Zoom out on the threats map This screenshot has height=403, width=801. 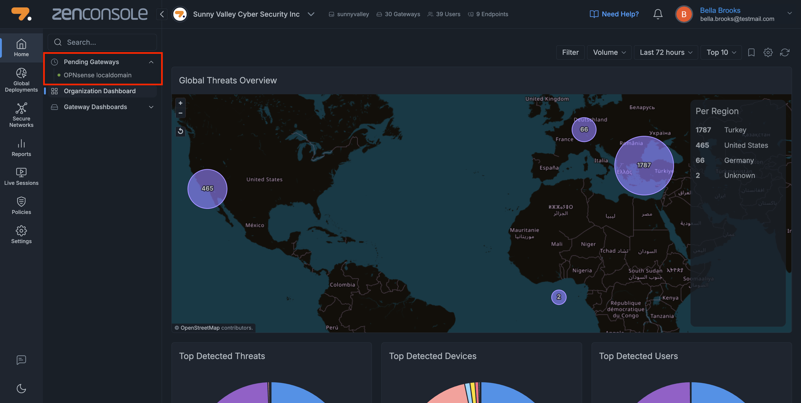[180, 113]
